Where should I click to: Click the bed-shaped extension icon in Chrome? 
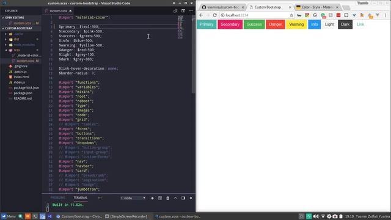pos(299,15)
